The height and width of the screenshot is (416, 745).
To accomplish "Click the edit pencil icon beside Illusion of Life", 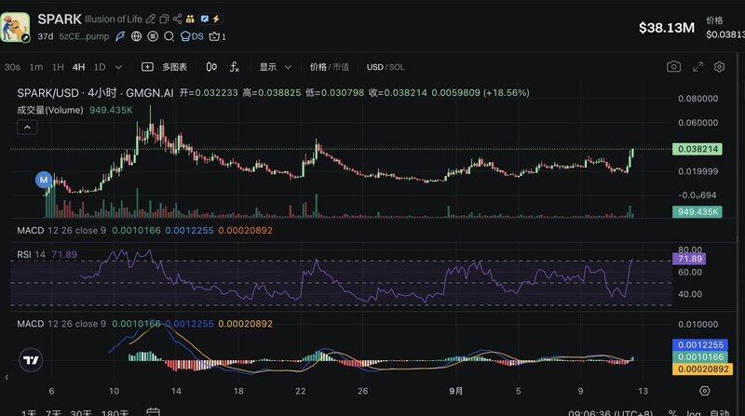I will (x=151, y=19).
